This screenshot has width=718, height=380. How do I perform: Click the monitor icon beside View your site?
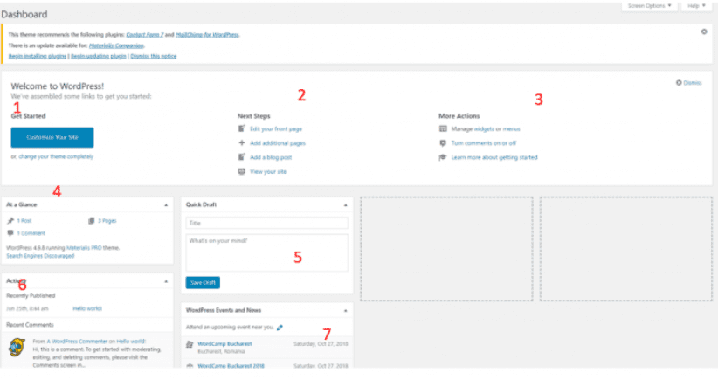tap(242, 171)
